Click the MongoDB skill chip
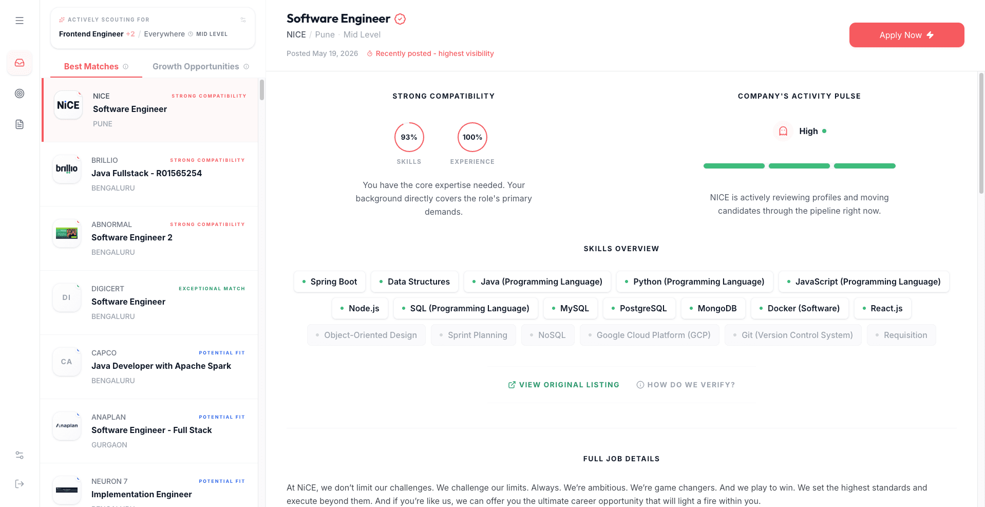This screenshot has height=507, width=985. point(713,308)
